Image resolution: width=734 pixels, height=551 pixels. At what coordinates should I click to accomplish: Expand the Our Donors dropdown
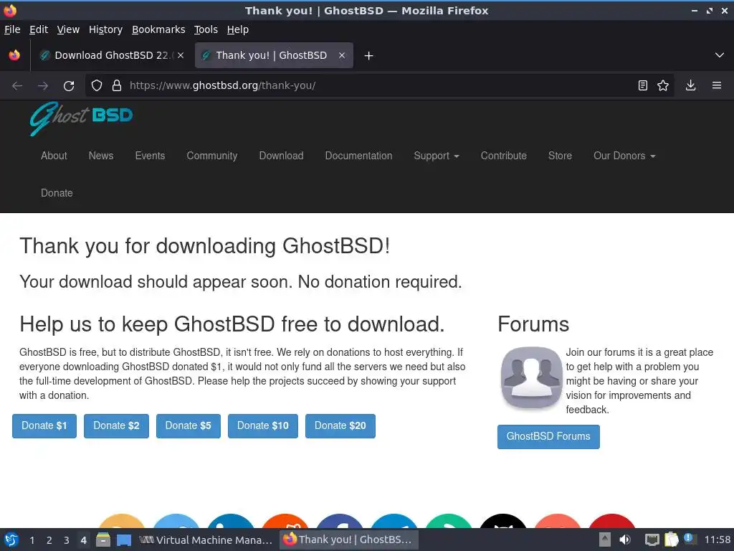[624, 156]
